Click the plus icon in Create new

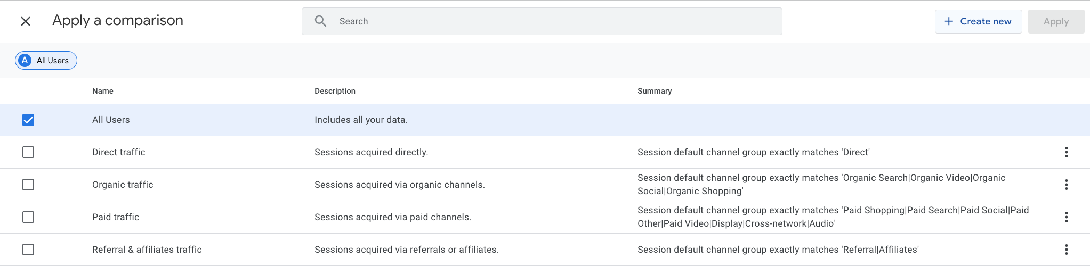(x=949, y=21)
